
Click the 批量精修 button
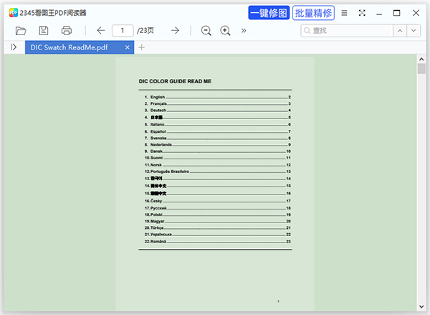point(313,13)
